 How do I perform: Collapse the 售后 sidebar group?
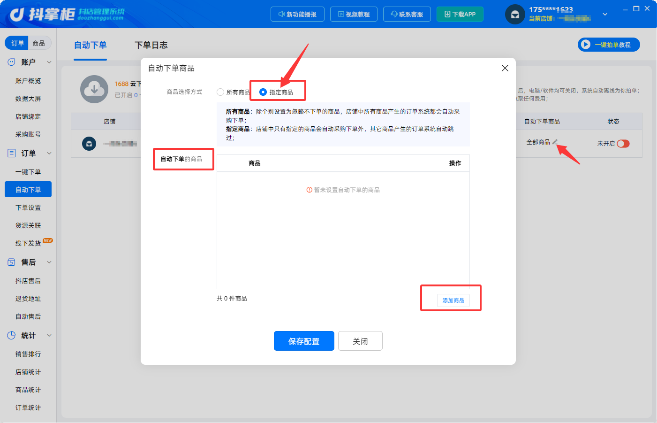(49, 262)
